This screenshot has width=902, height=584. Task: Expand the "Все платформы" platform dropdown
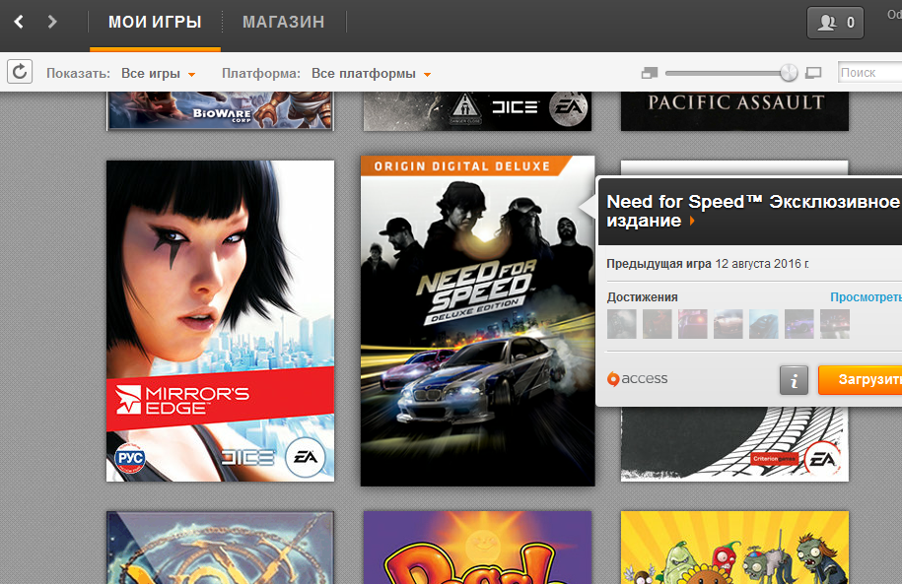point(371,74)
